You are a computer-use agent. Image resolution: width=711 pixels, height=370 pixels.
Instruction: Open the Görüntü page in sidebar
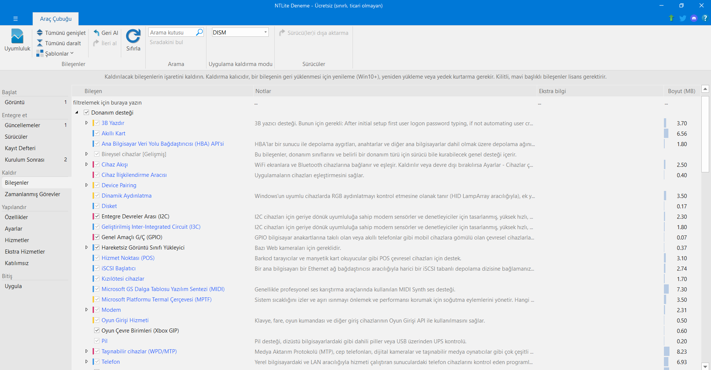tap(36, 102)
